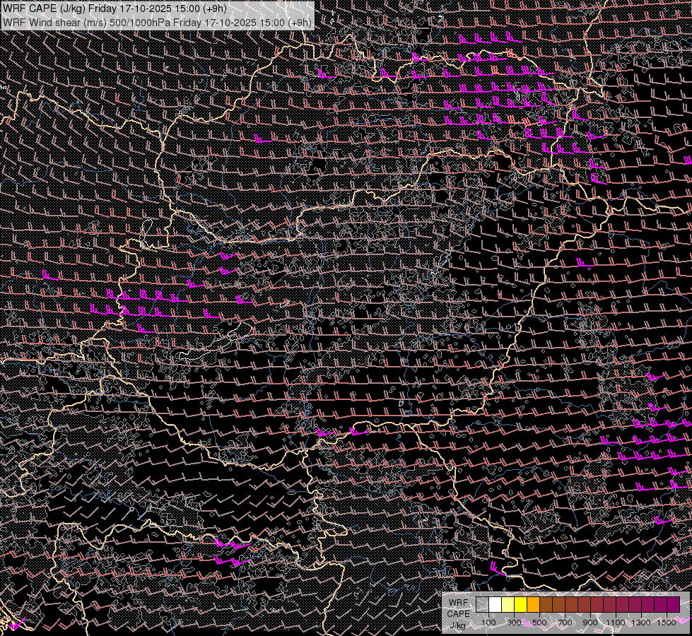
Task: Click the 1300 tick label in legend
Action: click(641, 623)
